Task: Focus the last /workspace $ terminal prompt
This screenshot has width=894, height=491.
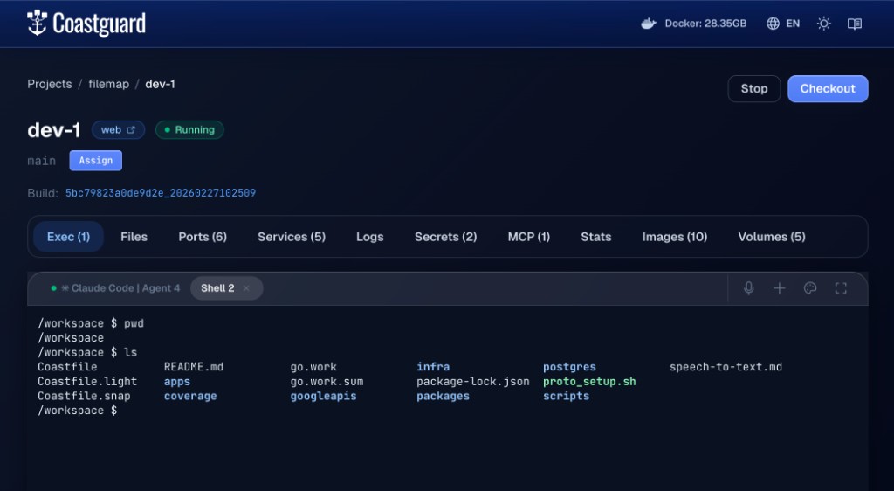Action: (x=78, y=411)
